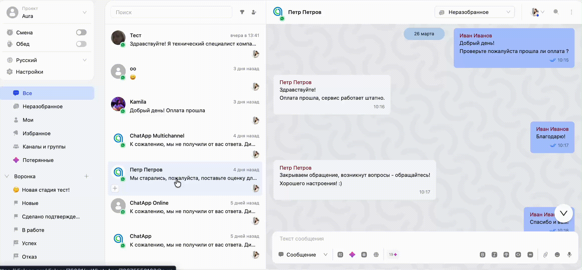Viewport: 582px width, 270px height.
Task: Open the Потерянные chats folder
Action: tap(38, 160)
